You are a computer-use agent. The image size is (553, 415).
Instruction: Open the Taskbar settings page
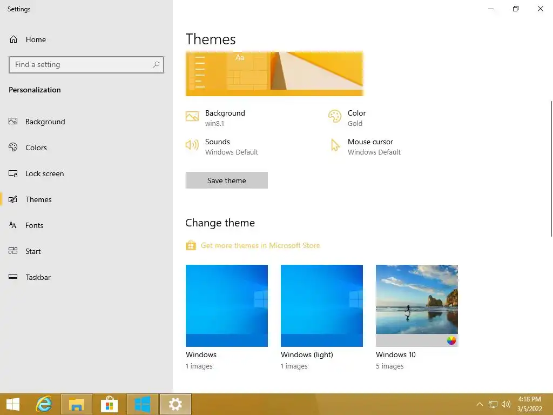coord(86,277)
